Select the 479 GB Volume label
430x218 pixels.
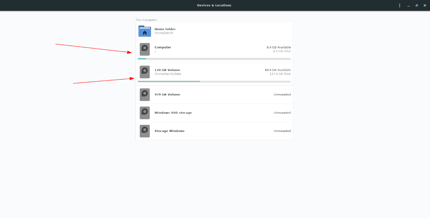pyautogui.click(x=167, y=95)
